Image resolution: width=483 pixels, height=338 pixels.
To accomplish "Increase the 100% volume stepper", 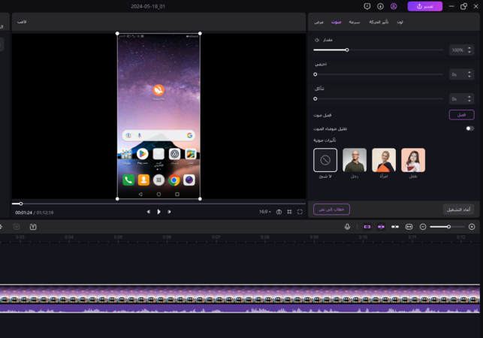I will coord(469,48).
